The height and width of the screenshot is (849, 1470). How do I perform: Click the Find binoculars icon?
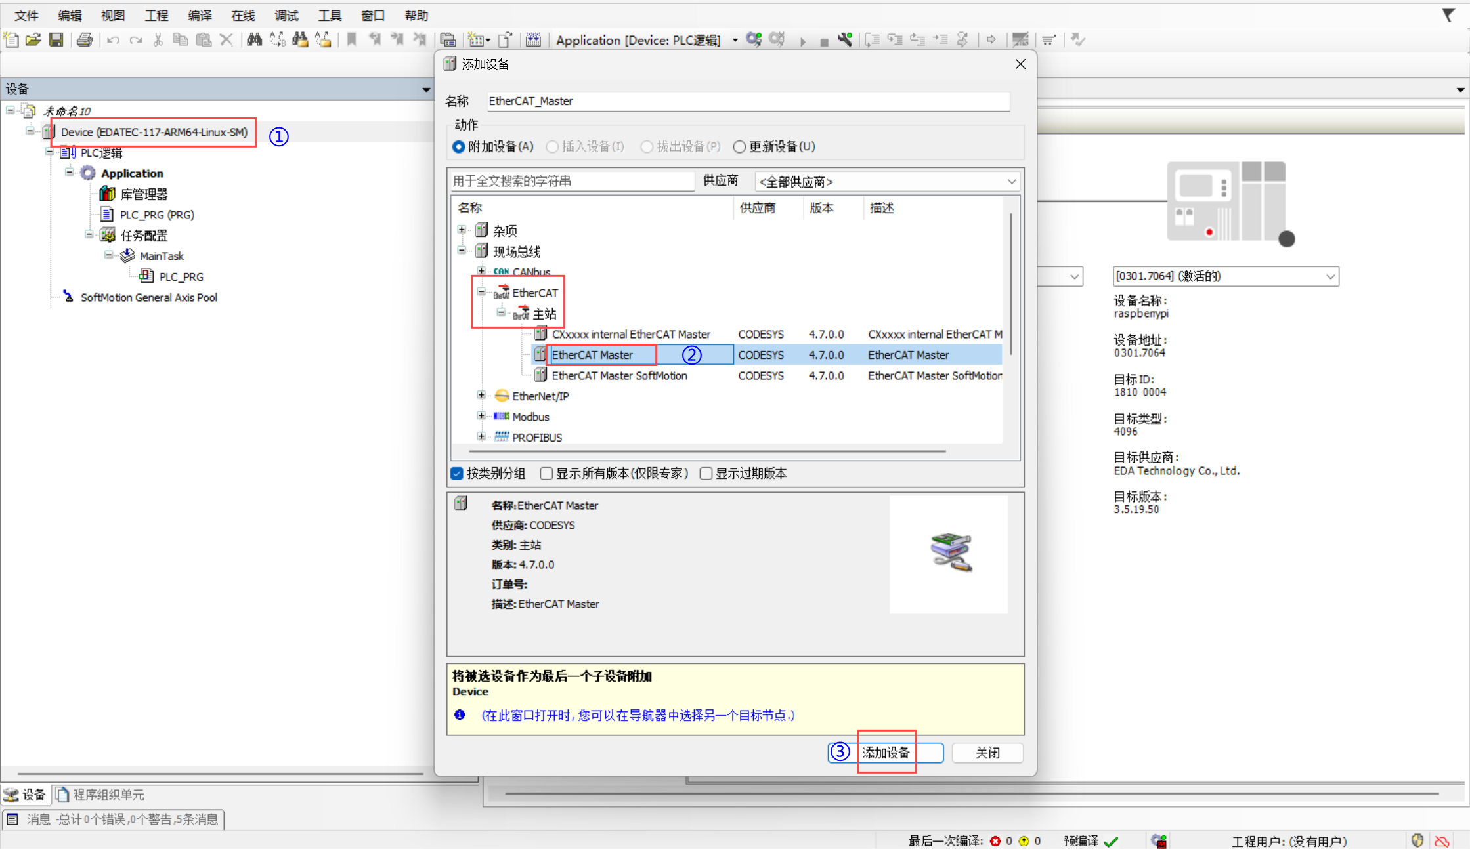254,40
